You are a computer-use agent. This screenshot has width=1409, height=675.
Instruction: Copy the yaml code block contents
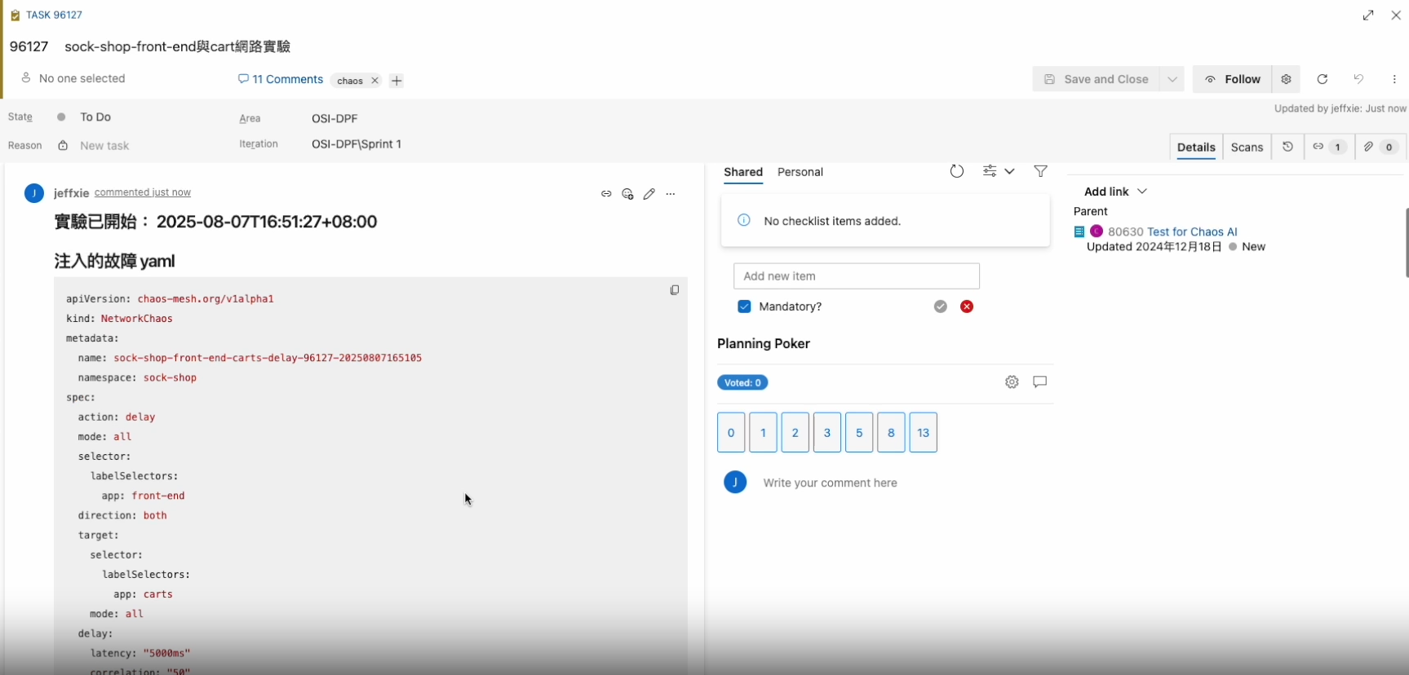tap(674, 290)
